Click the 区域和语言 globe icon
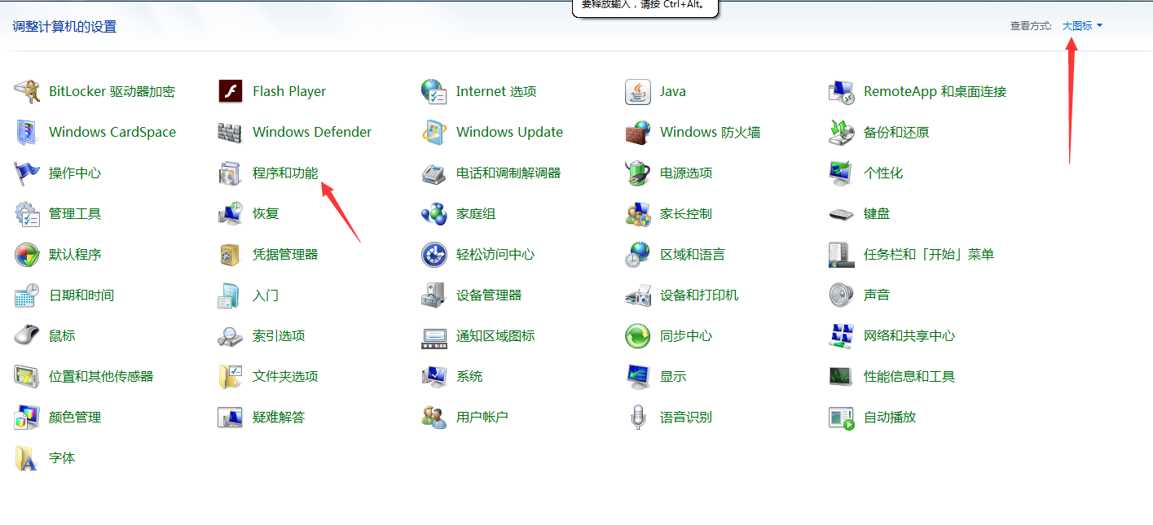The height and width of the screenshot is (525, 1153). [x=638, y=254]
